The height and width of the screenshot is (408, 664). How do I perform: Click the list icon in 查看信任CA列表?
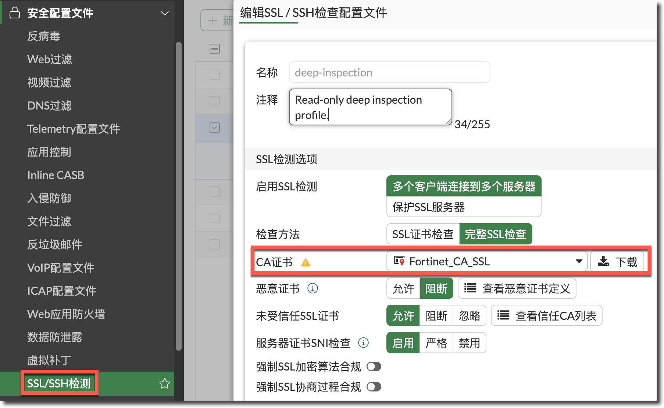coord(503,315)
